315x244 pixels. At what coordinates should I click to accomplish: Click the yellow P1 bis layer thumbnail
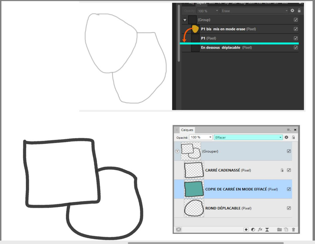click(x=195, y=29)
